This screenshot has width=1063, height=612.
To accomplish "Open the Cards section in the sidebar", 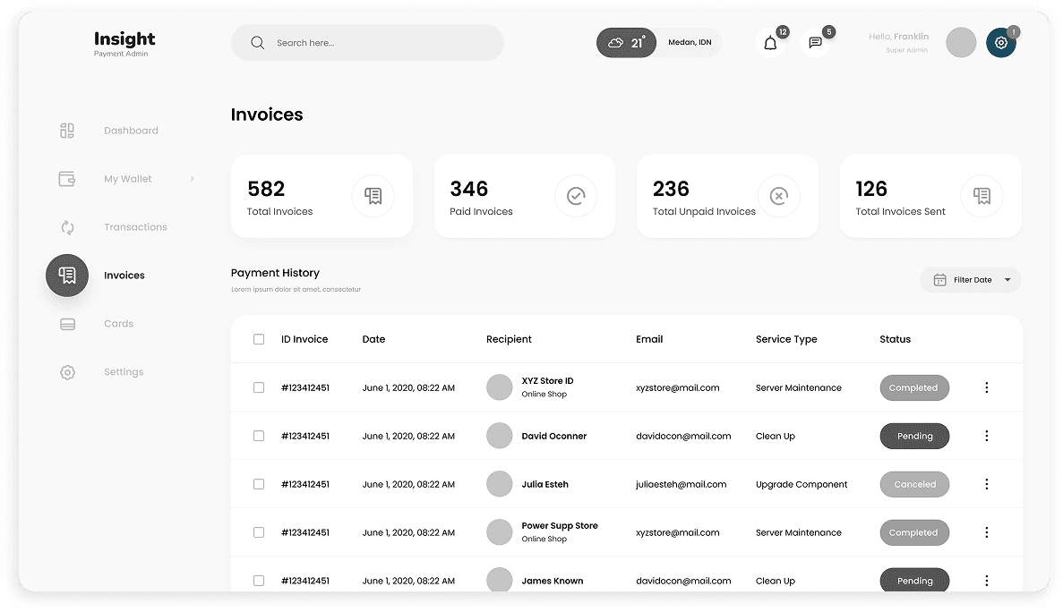I will (67, 323).
